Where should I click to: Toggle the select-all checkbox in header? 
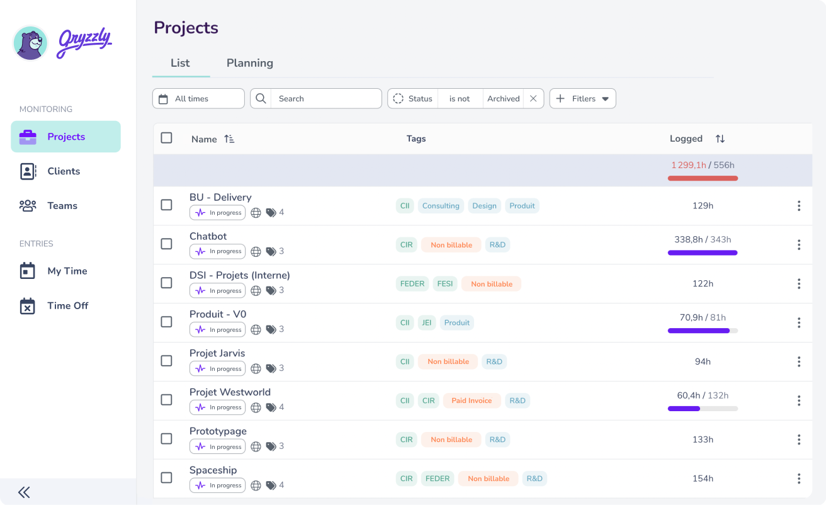coord(166,138)
